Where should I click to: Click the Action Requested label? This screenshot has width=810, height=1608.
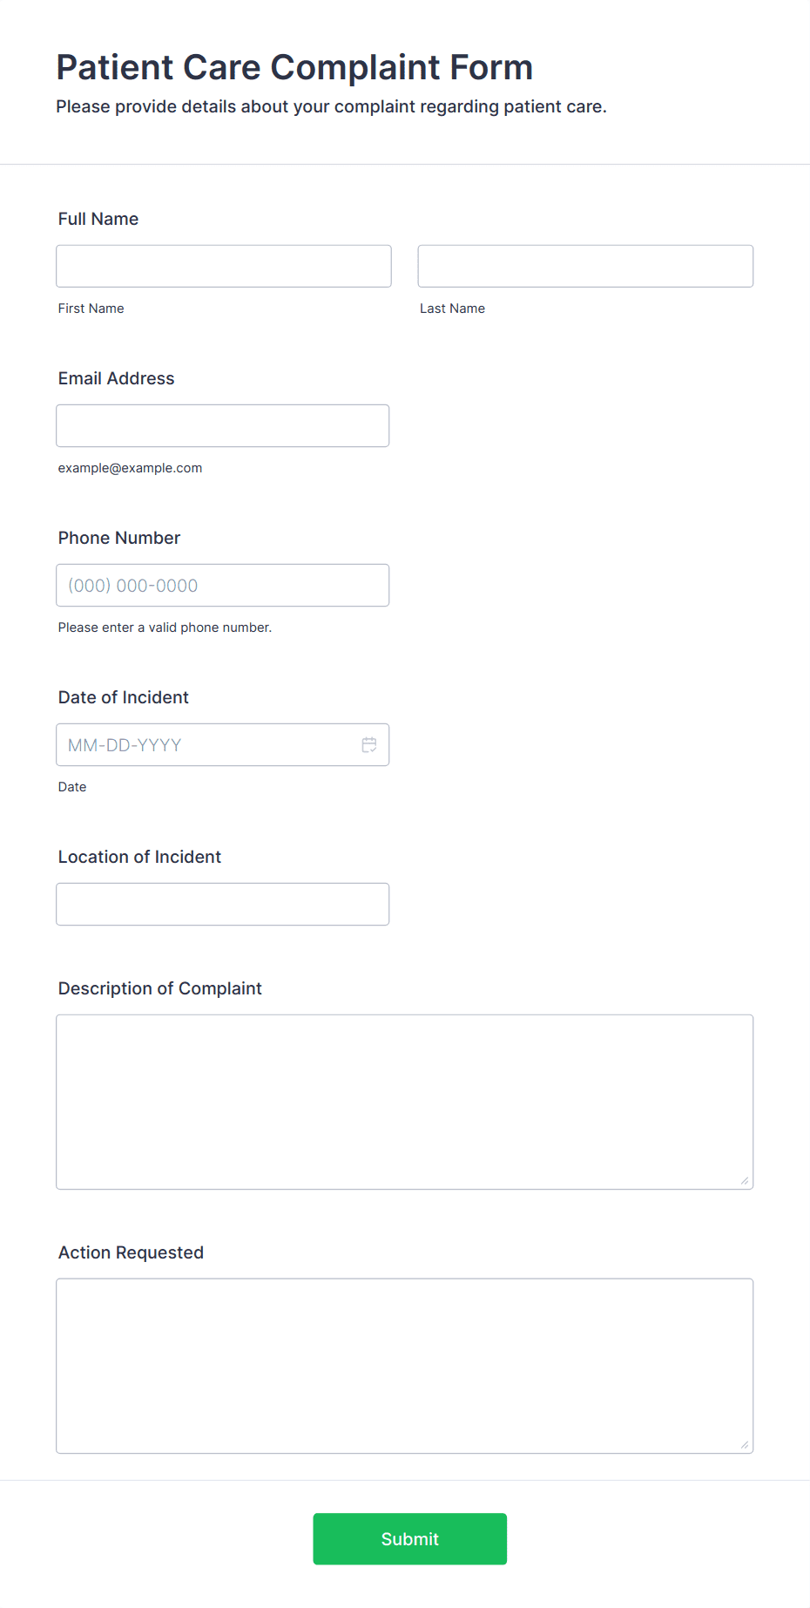[x=131, y=1252]
